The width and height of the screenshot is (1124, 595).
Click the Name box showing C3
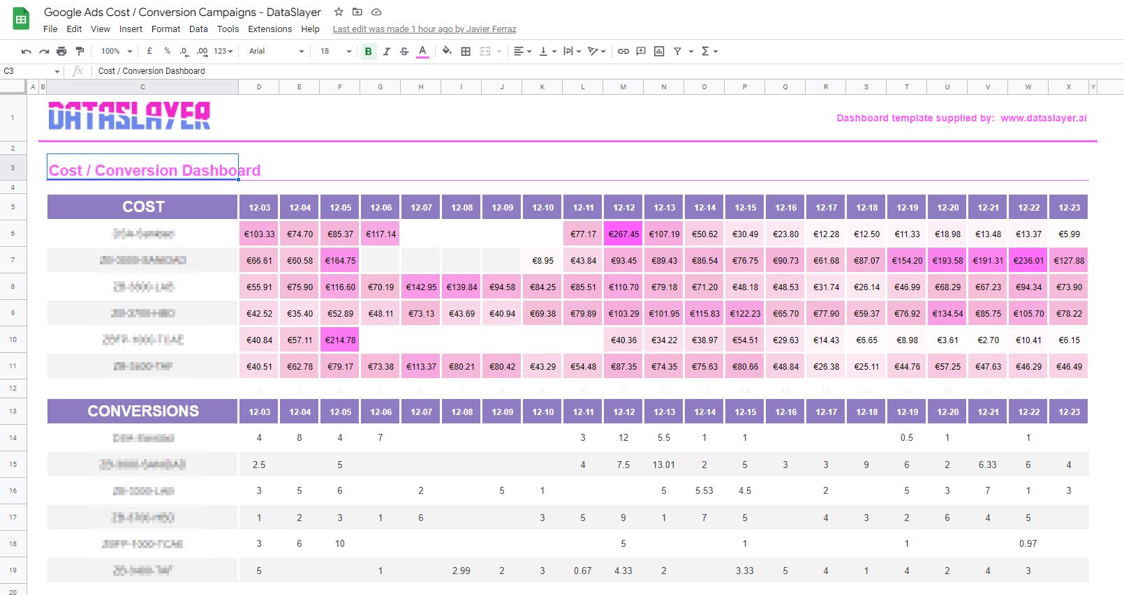click(x=28, y=71)
